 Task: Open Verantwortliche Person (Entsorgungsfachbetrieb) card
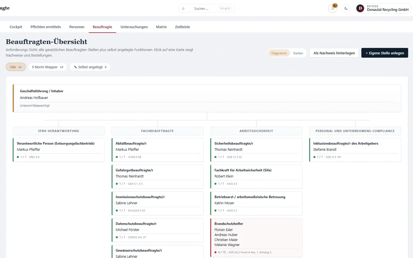(59, 150)
